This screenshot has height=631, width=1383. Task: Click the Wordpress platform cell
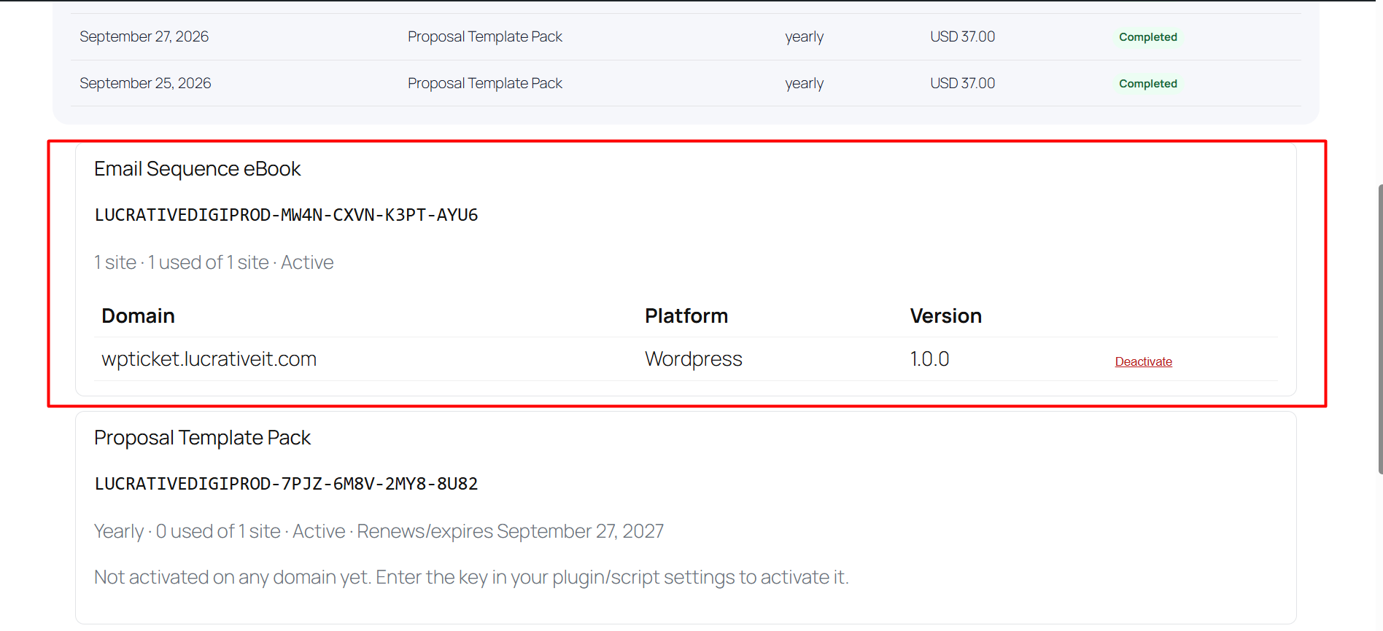click(693, 359)
